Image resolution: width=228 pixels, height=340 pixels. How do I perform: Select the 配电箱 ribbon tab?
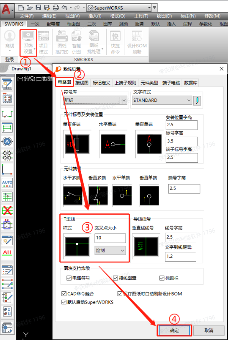[x=53, y=24]
